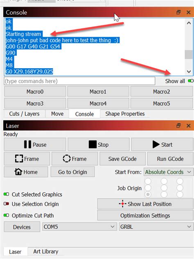Start the laser job
Screen dimensions: 194x259
[x=162, y=144]
